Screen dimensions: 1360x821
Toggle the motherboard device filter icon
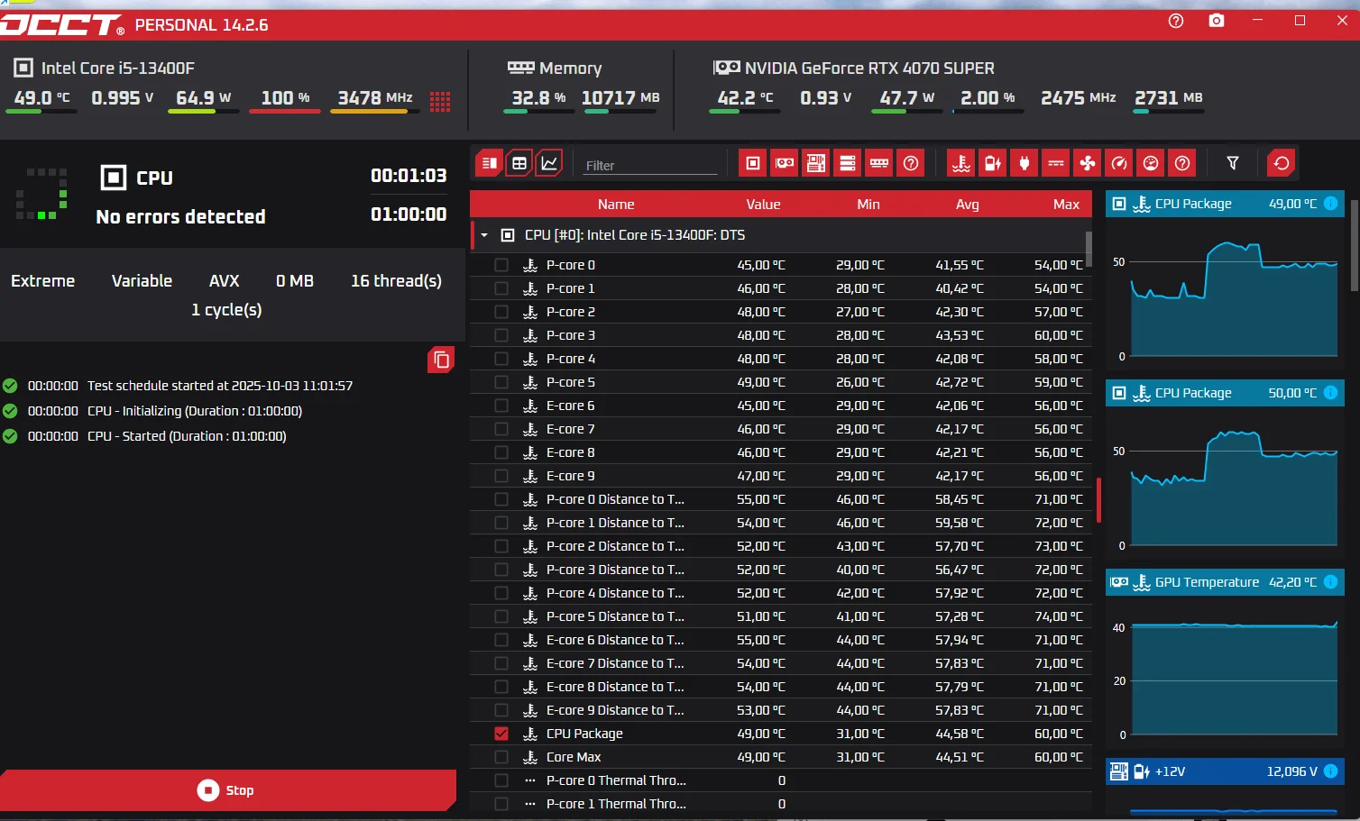(x=816, y=163)
